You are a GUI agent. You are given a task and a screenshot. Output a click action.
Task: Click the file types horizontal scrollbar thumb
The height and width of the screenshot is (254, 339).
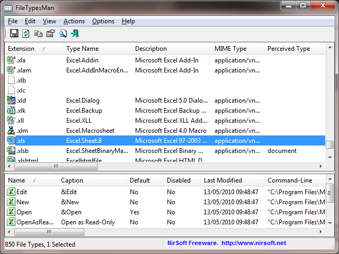point(56,166)
